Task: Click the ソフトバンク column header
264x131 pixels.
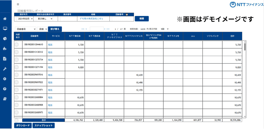Action: click(212, 36)
